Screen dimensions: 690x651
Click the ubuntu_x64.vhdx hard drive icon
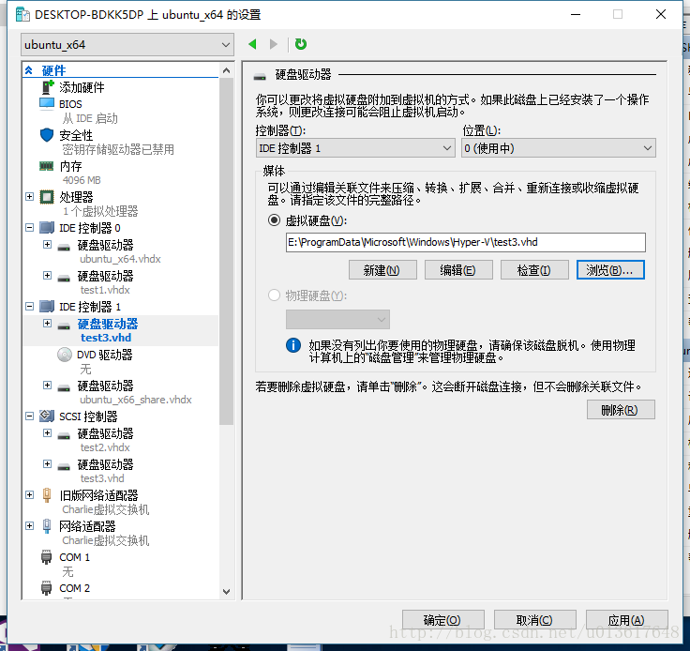click(x=64, y=248)
